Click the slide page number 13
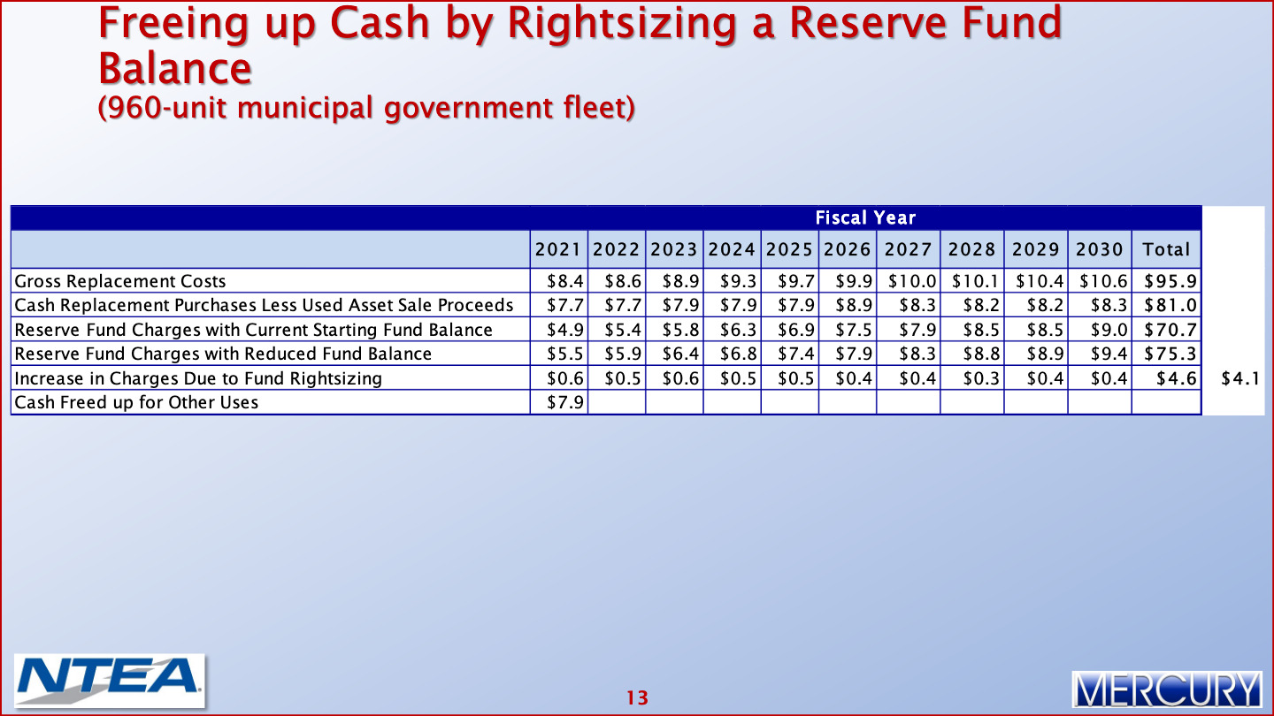 pyautogui.click(x=637, y=697)
